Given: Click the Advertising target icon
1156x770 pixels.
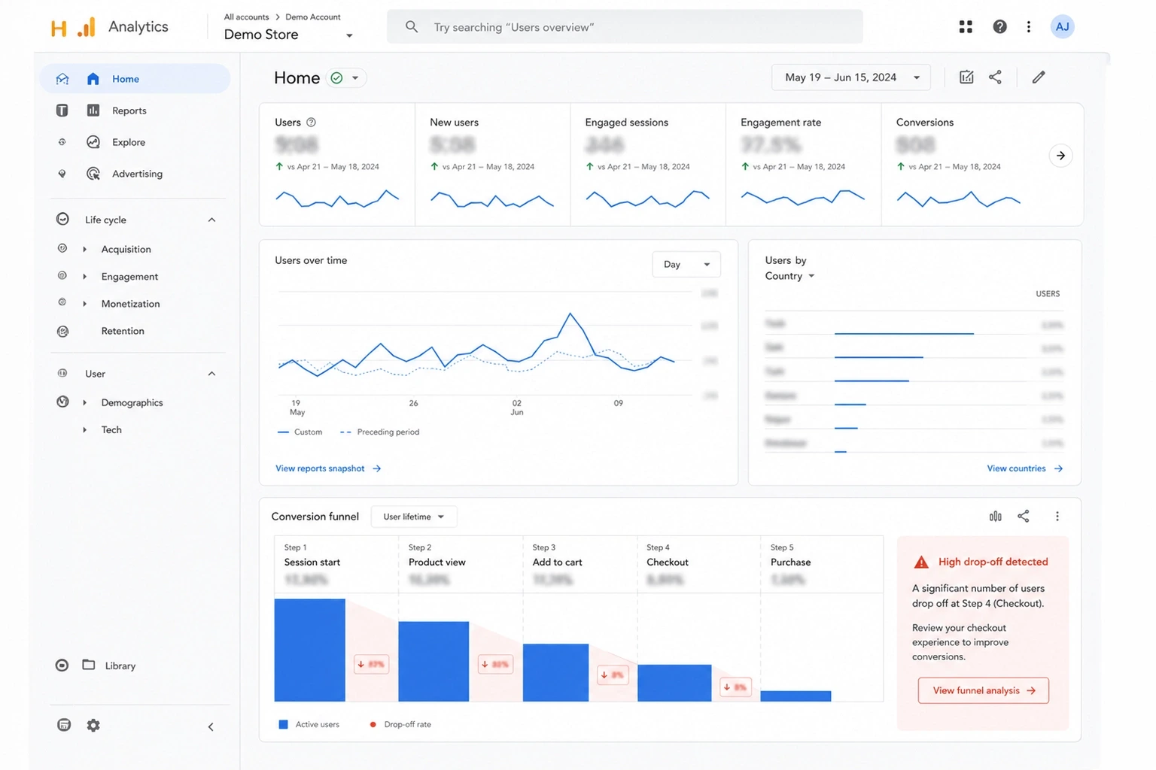Looking at the screenshot, I should (x=93, y=174).
